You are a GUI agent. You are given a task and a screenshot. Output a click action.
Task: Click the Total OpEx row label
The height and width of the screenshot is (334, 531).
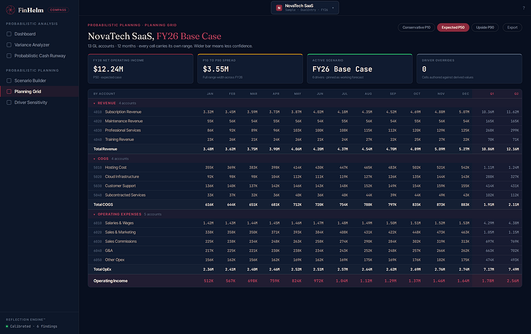[102, 269]
